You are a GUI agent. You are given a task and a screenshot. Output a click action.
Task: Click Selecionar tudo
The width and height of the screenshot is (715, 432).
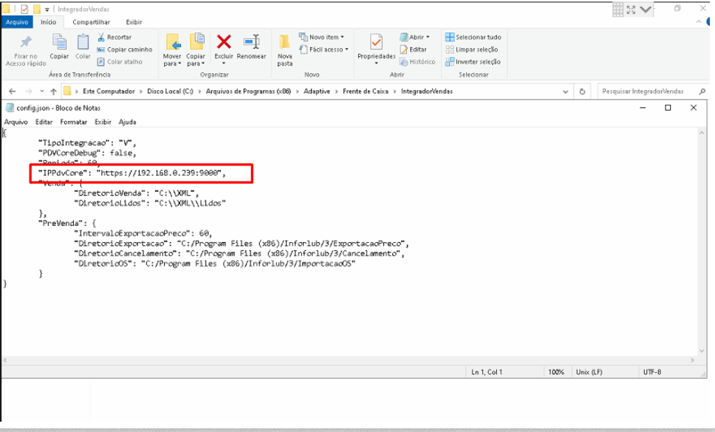[473, 37]
